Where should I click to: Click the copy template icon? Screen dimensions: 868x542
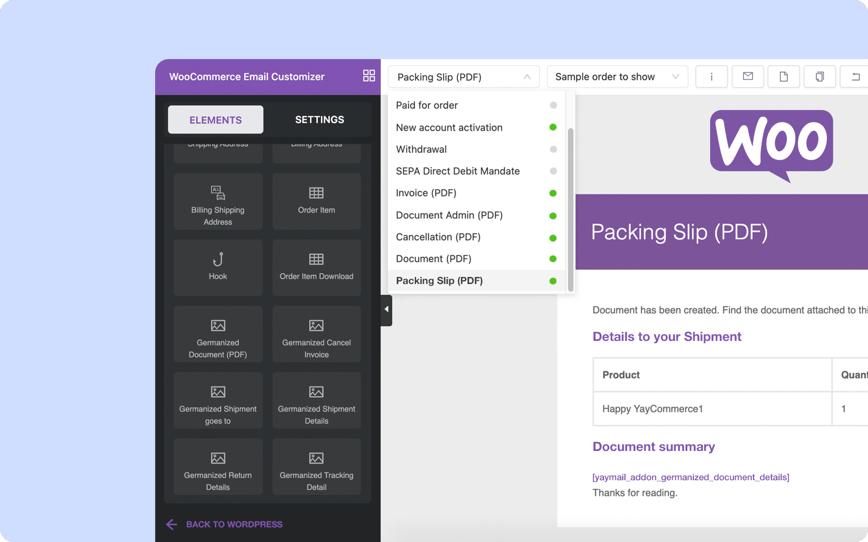click(x=820, y=77)
